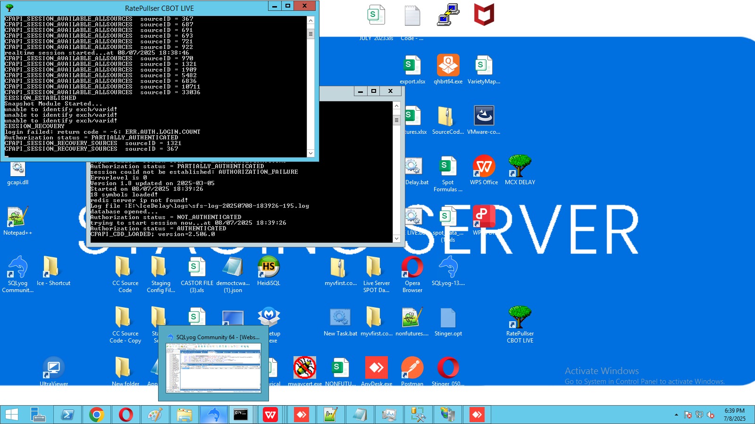Viewport: 755px width, 424px height.
Task: Click the Command Prompt taskbar button
Action: click(241, 415)
